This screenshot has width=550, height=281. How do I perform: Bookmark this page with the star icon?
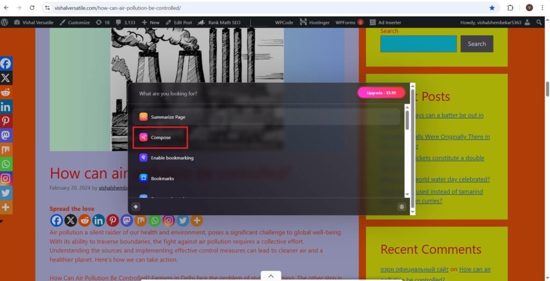(x=492, y=8)
